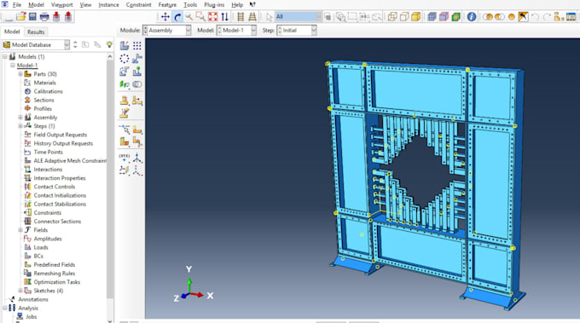Select the Magnify view tool
580x323 pixels.
click(189, 17)
